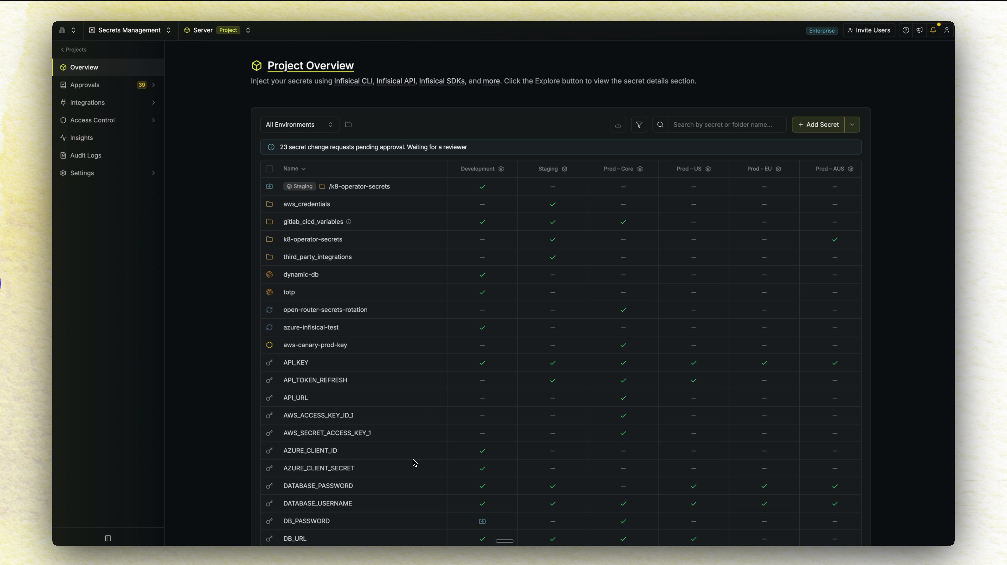Screen dimensions: 1007x565
Task: Click the Add Secret button
Action: pyautogui.click(x=818, y=125)
